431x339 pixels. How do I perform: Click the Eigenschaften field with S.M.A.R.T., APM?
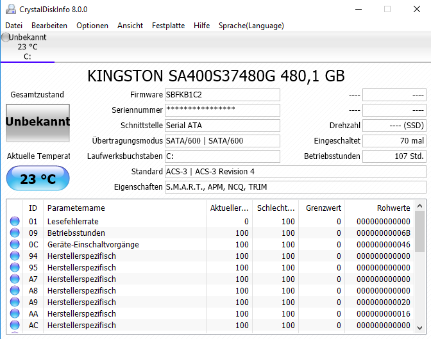pos(296,187)
